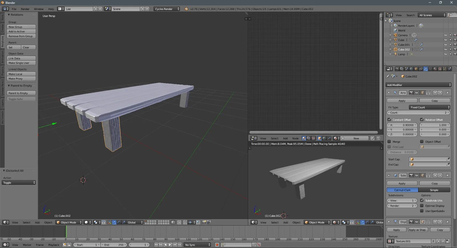Click the OpenGL render image icon in viewport header
The image size is (457, 248).
pyautogui.click(x=204, y=222)
